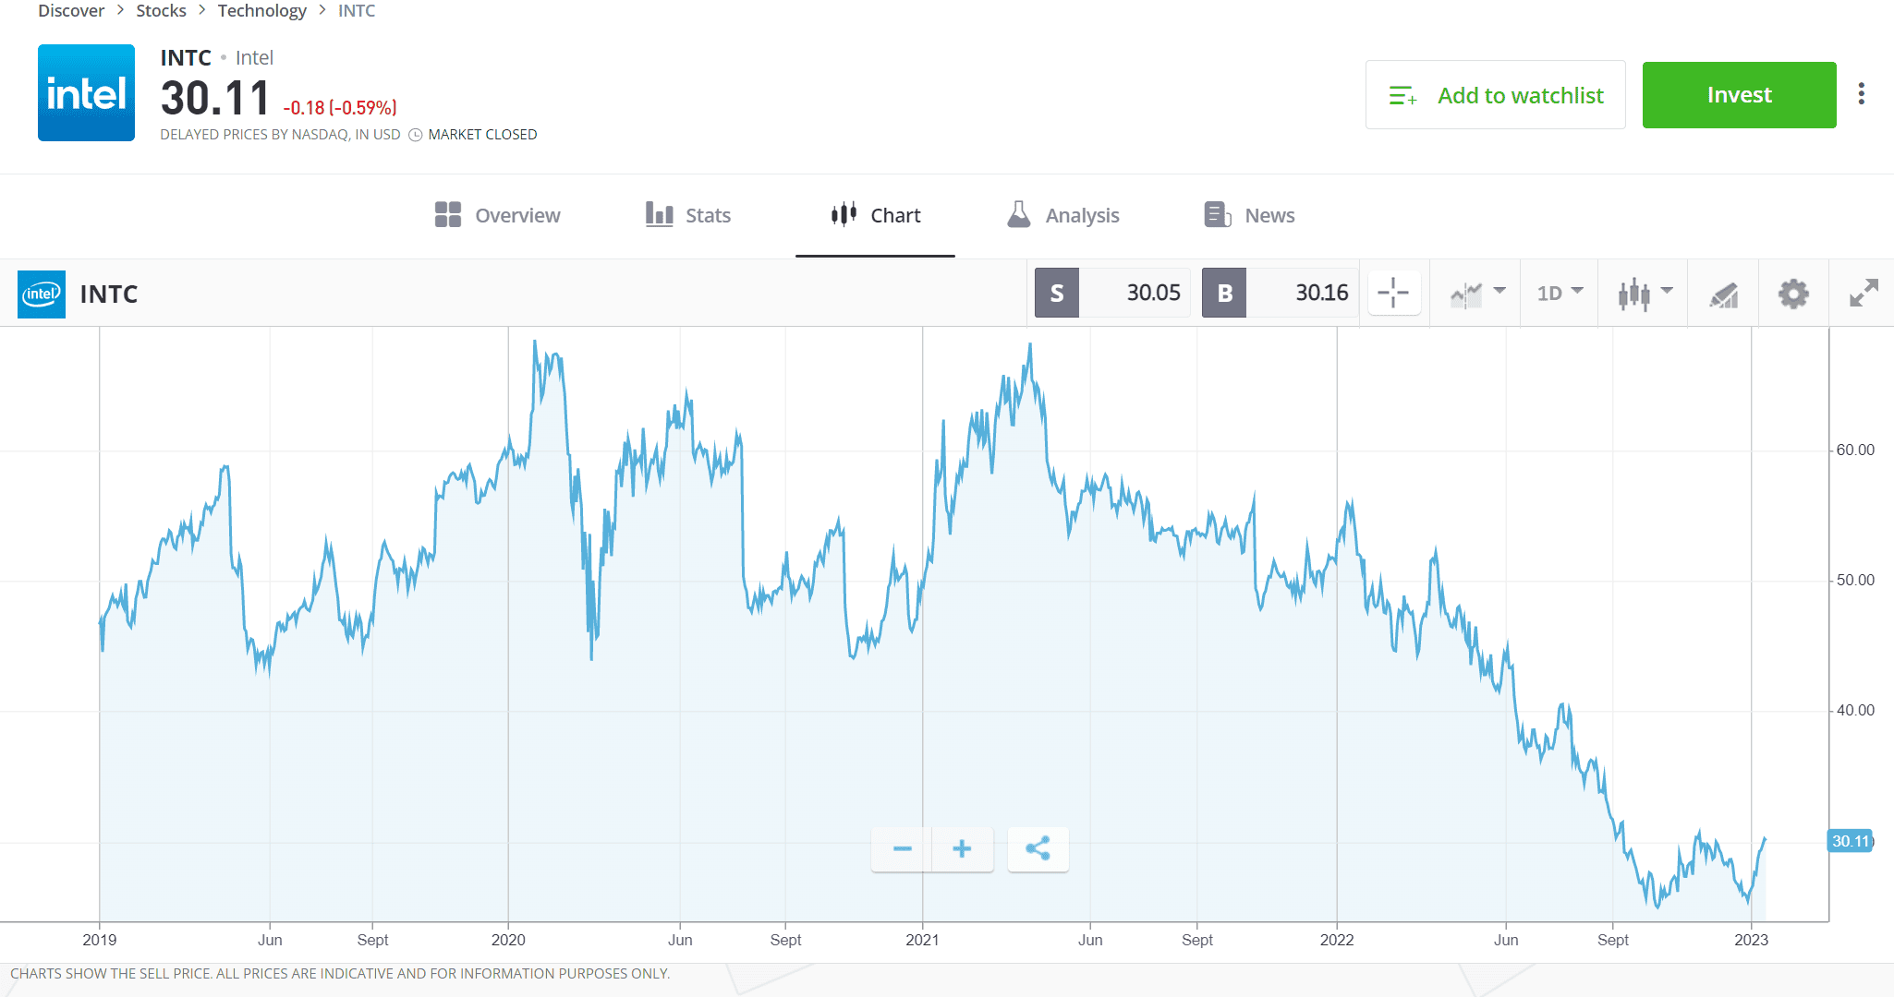Click the market closed clock icon
The height and width of the screenshot is (997, 1894).
pos(416,135)
